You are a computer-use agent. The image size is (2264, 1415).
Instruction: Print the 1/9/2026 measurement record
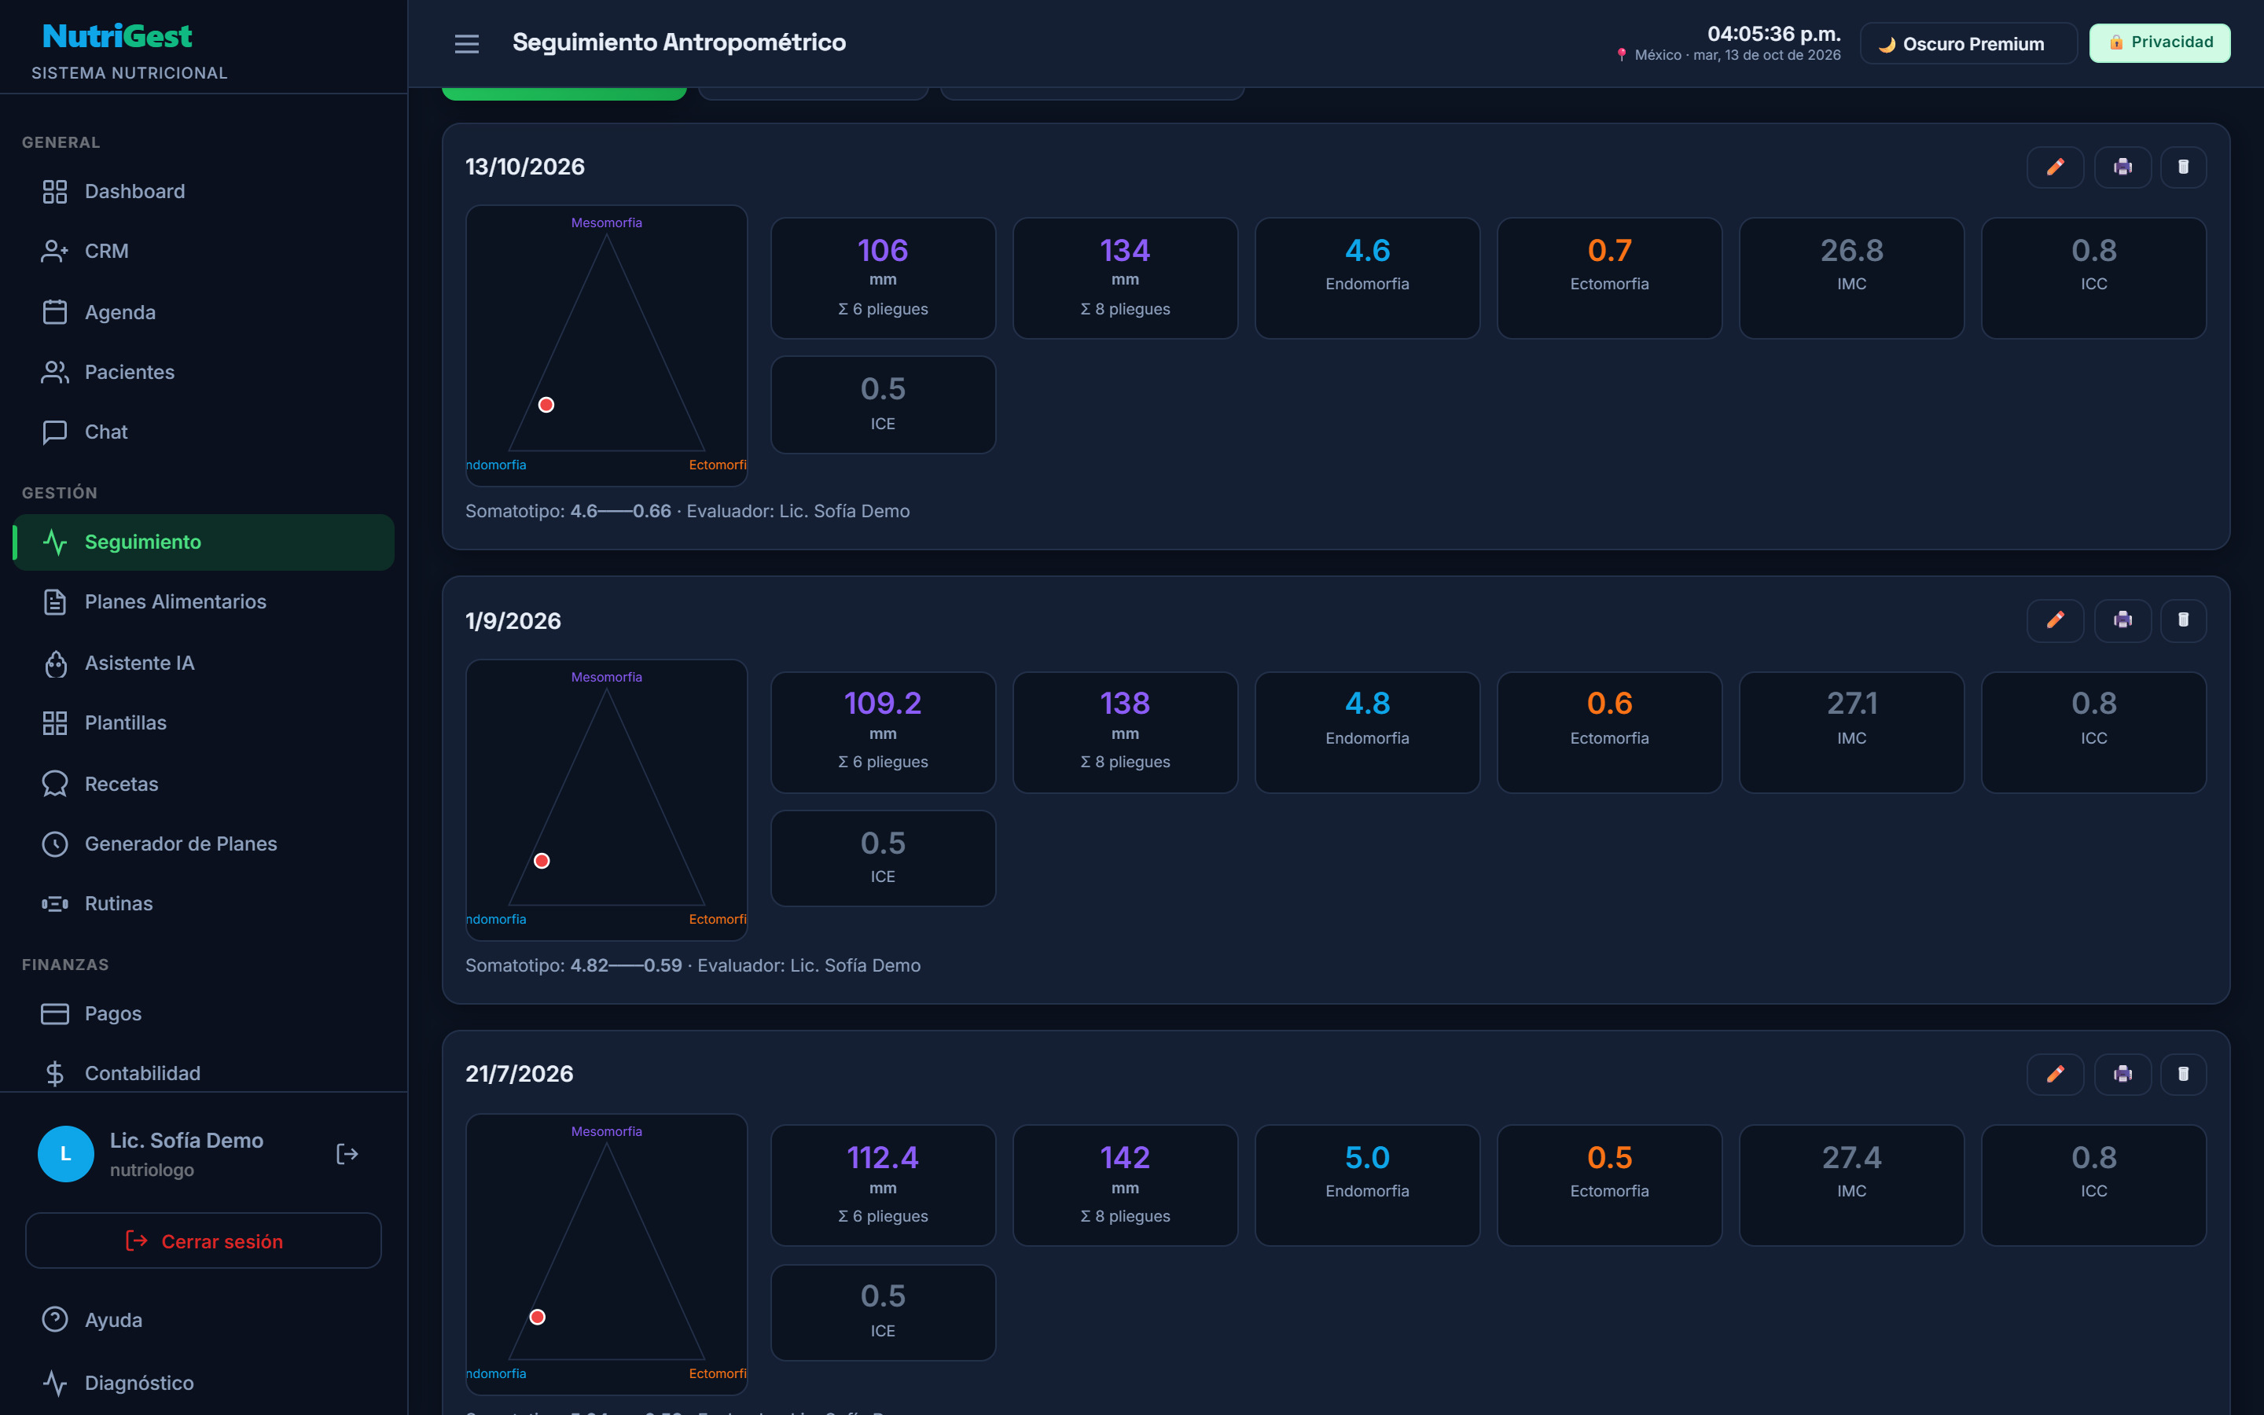(x=2122, y=619)
